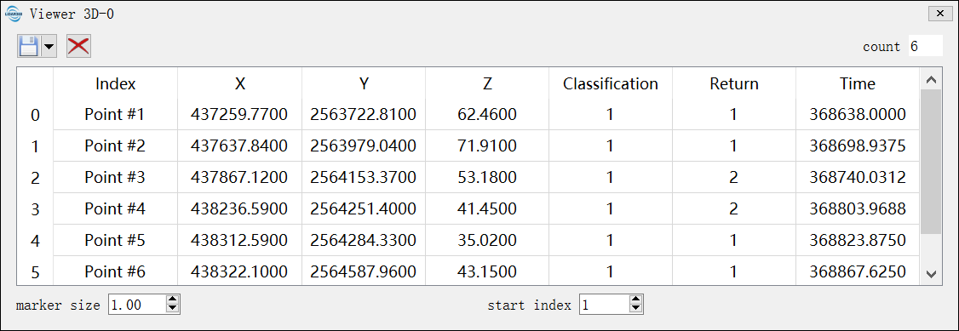
Task: Click the Time column header
Action: pyautogui.click(x=858, y=83)
